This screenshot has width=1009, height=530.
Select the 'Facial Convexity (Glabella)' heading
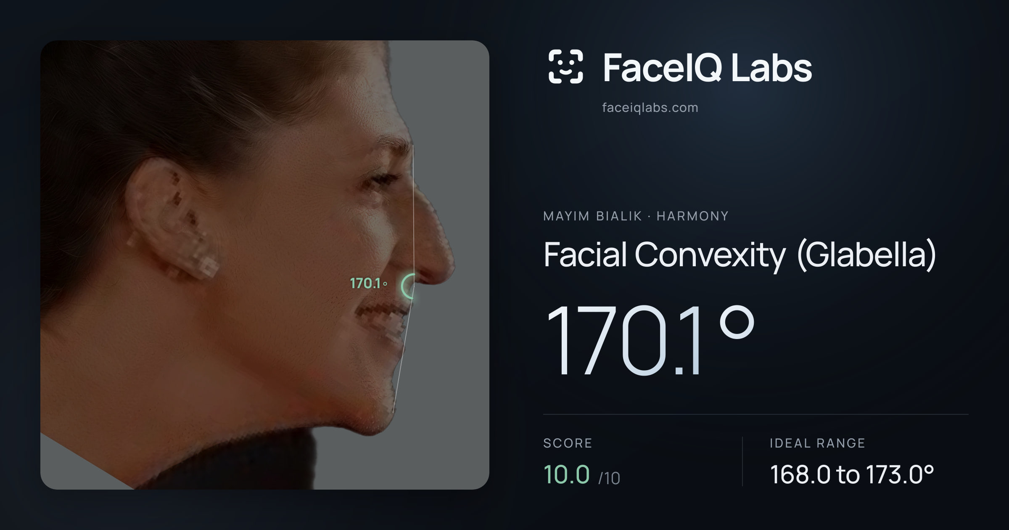click(740, 255)
